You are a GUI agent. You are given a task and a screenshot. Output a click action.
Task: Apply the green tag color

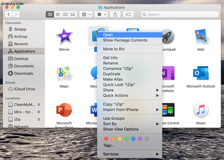(127, 139)
